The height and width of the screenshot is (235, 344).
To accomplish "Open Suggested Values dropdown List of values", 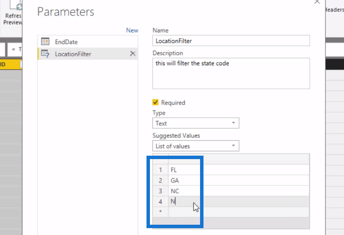I will pos(196,146).
